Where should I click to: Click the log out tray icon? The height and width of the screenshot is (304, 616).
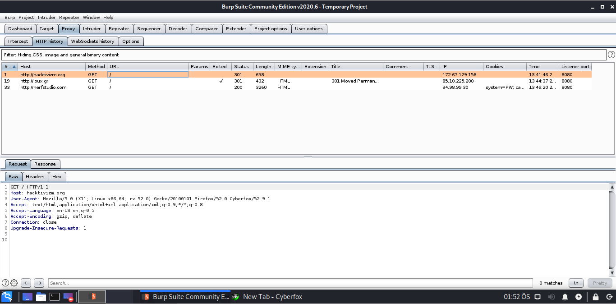click(x=608, y=297)
